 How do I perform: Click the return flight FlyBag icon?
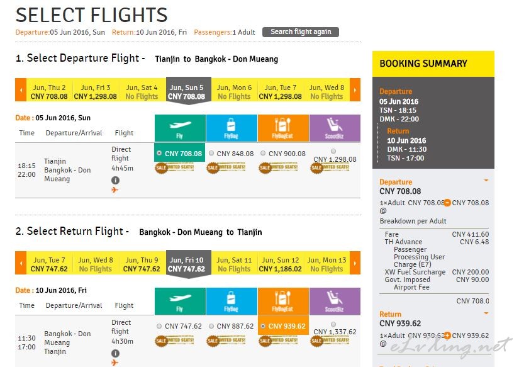232,301
